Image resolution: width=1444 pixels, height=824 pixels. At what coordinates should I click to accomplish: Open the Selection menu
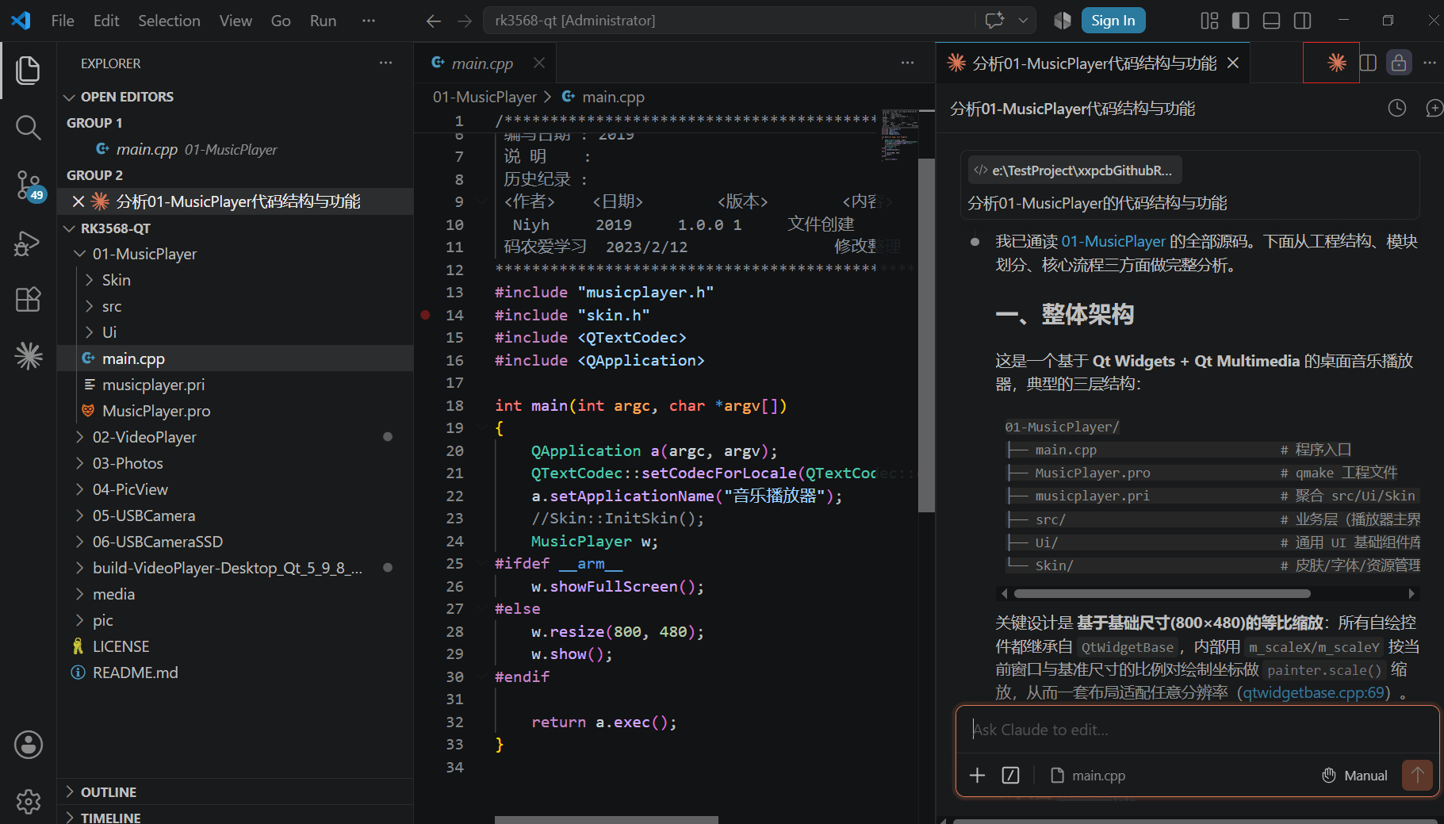pyautogui.click(x=169, y=21)
